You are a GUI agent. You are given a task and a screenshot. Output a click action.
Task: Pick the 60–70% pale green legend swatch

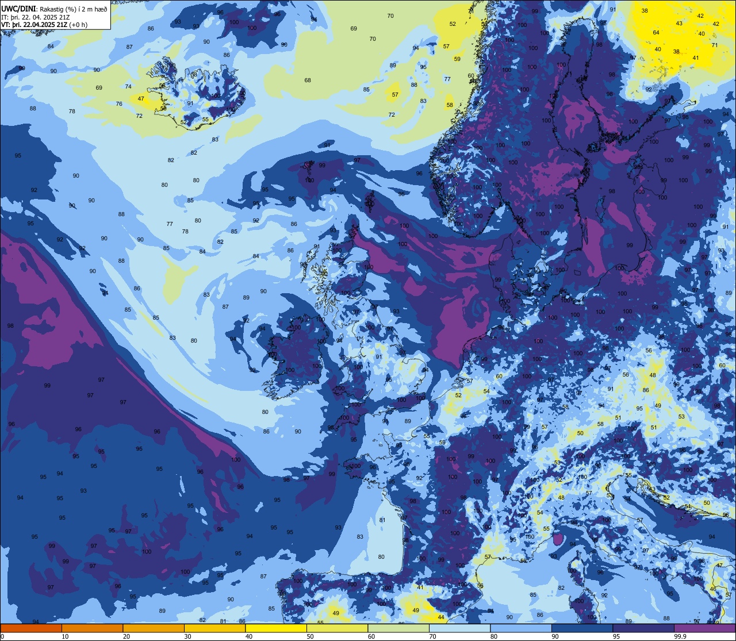tap(398, 628)
